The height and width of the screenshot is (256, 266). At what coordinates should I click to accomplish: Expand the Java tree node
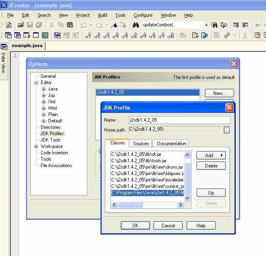click(x=43, y=89)
